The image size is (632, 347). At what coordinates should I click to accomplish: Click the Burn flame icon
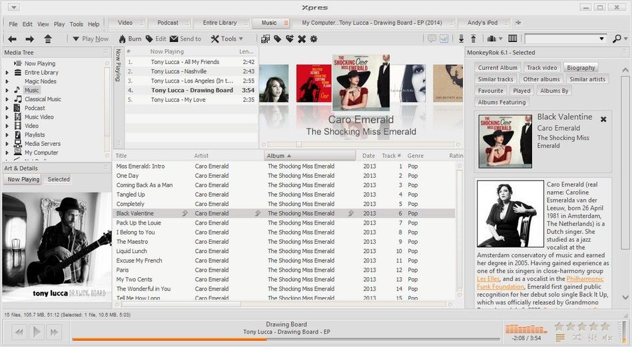pyautogui.click(x=122, y=39)
